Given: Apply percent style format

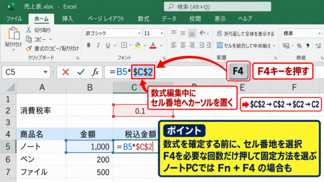Looking at the screenshot, I should pyautogui.click(x=299, y=45).
